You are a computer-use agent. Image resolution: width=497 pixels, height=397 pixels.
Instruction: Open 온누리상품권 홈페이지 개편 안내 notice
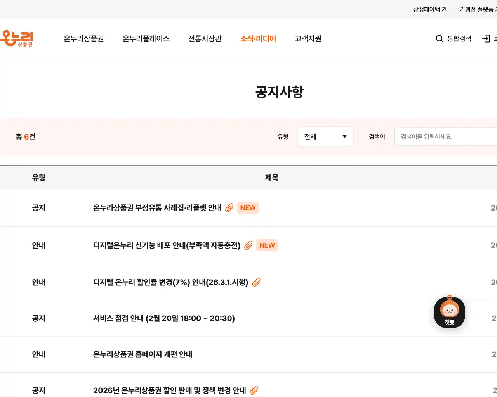click(x=143, y=354)
